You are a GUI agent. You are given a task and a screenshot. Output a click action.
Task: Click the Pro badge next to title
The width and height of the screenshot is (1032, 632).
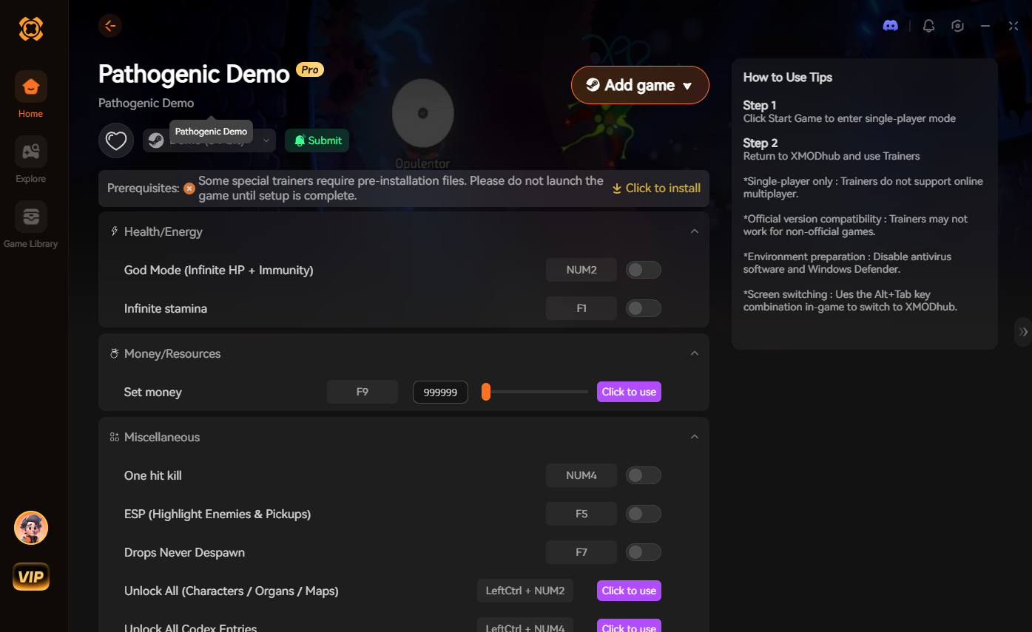point(310,69)
